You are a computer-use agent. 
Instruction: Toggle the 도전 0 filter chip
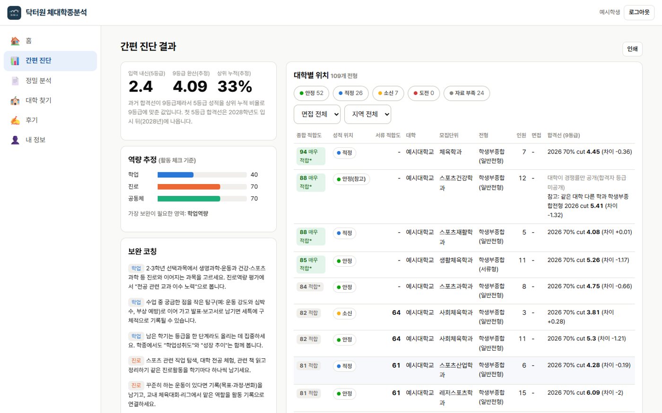(x=424, y=93)
